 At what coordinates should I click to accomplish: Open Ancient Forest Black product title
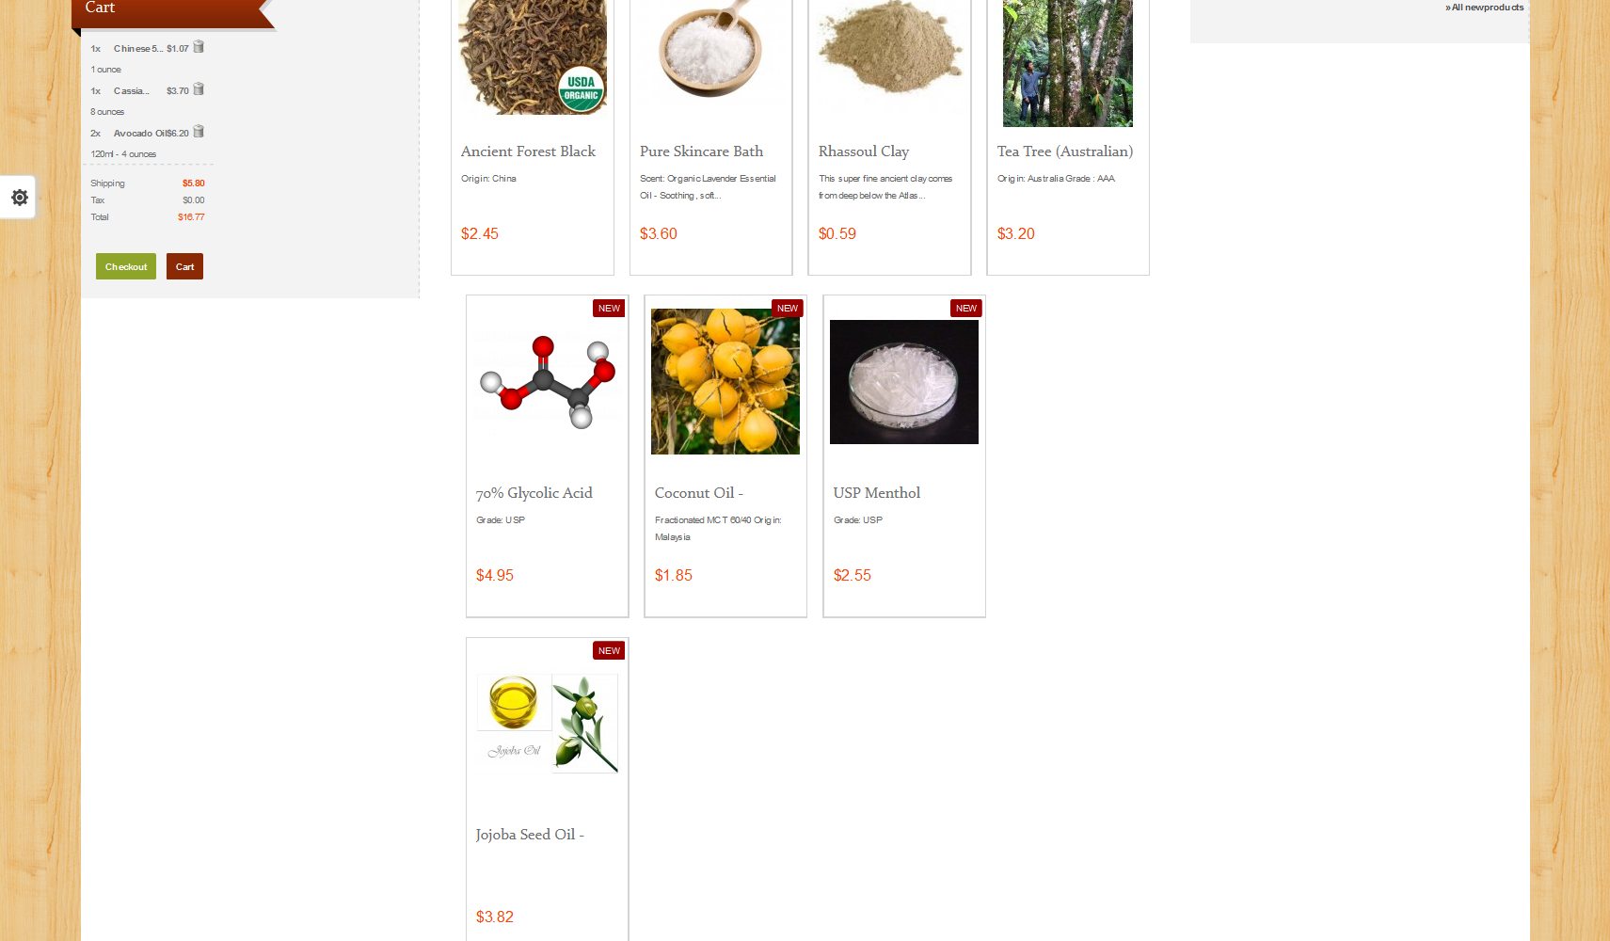tap(528, 152)
